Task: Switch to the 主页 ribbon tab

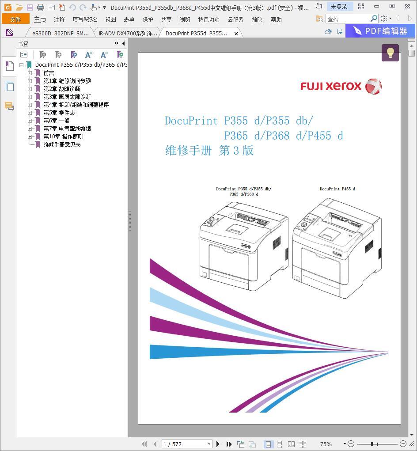Action: tap(40, 19)
